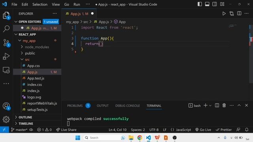Publish changes cloud icon in status bar
The image size is (253, 142).
31,130
